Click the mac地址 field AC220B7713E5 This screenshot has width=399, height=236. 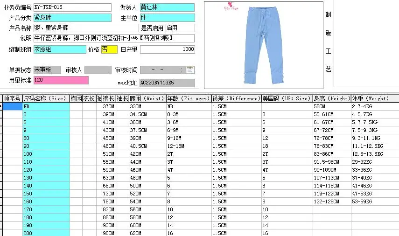tap(167, 83)
